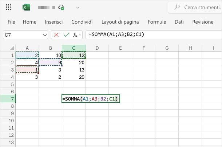Select column F header
The height and width of the screenshot is (147, 222).
click(x=143, y=48)
